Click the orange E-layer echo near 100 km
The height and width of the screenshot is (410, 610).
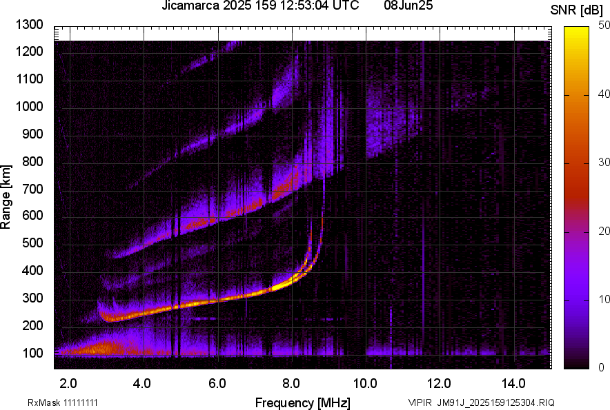point(101,349)
